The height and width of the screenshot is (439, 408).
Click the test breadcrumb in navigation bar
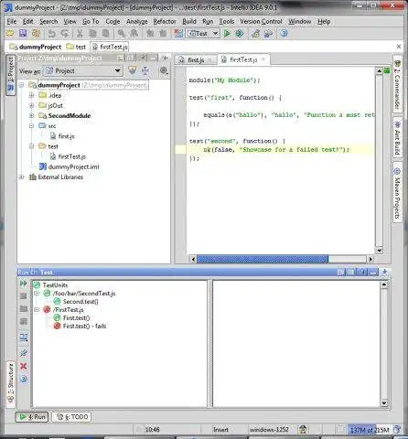[77, 47]
